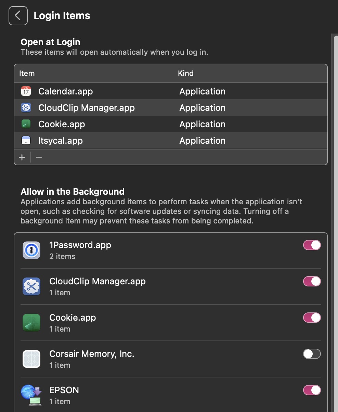This screenshot has height=412, width=338.
Task: Remove selected login item with minus button
Action: click(39, 157)
